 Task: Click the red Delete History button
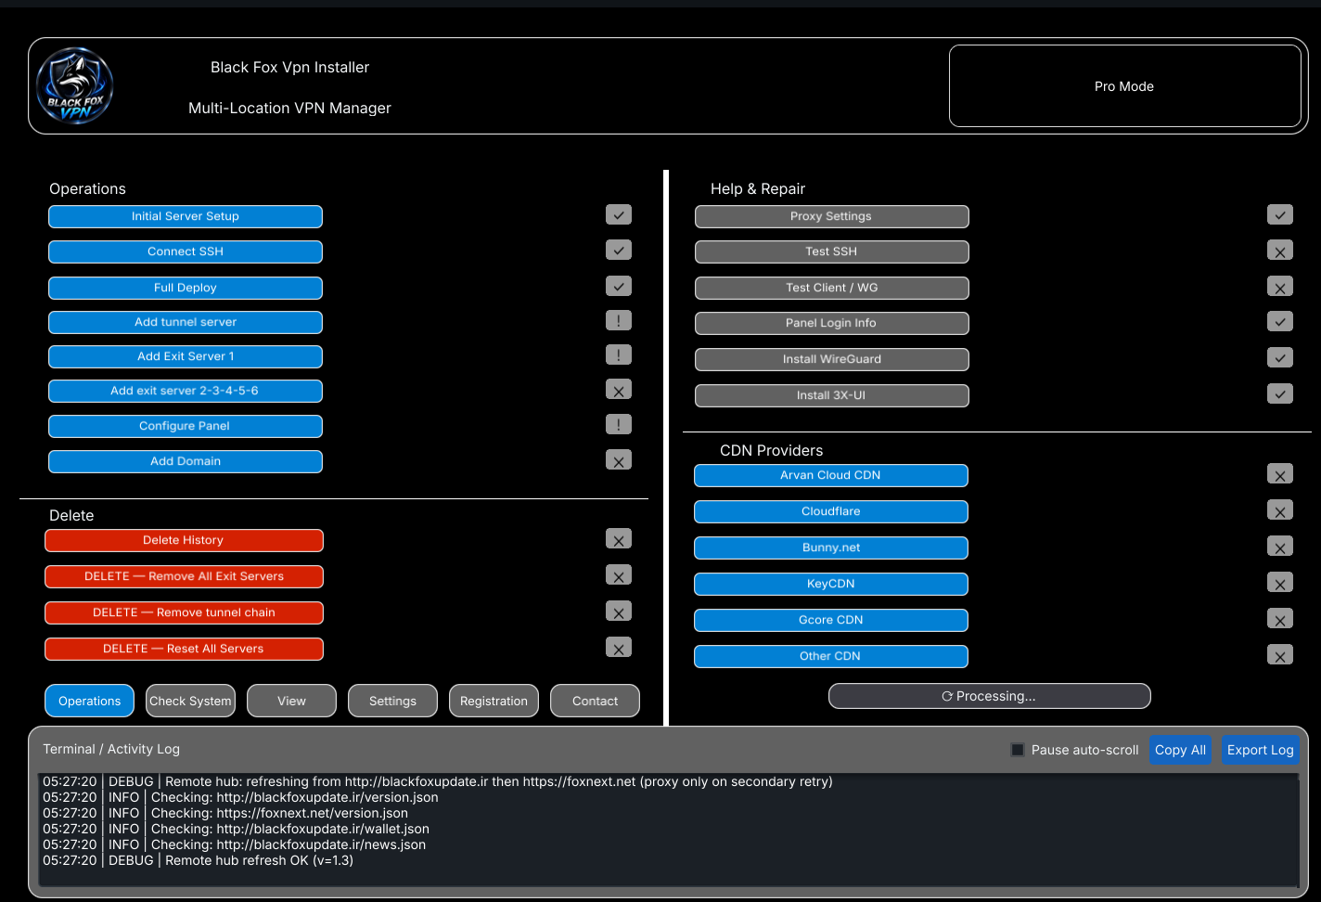point(184,540)
